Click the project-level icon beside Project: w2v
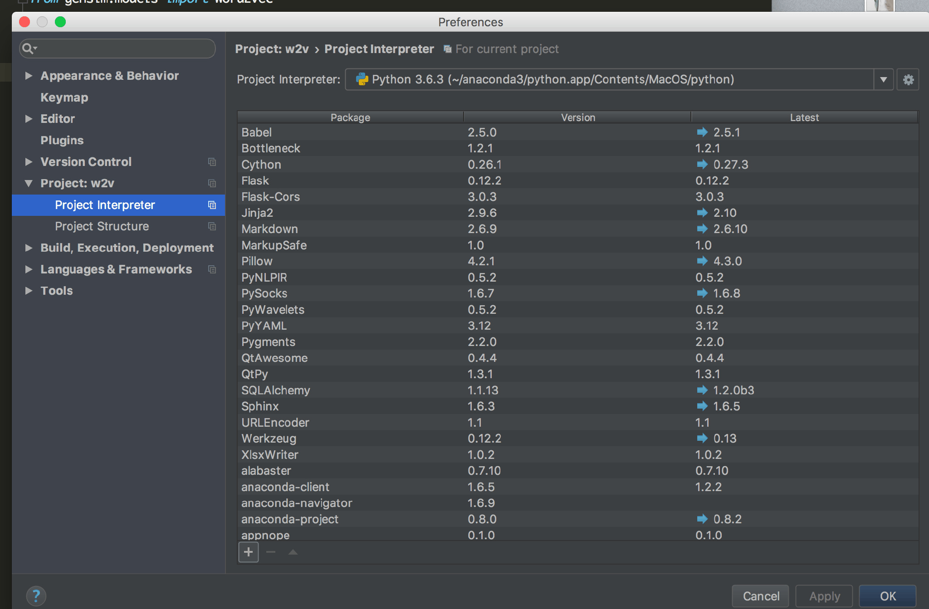The width and height of the screenshot is (929, 609). (212, 183)
